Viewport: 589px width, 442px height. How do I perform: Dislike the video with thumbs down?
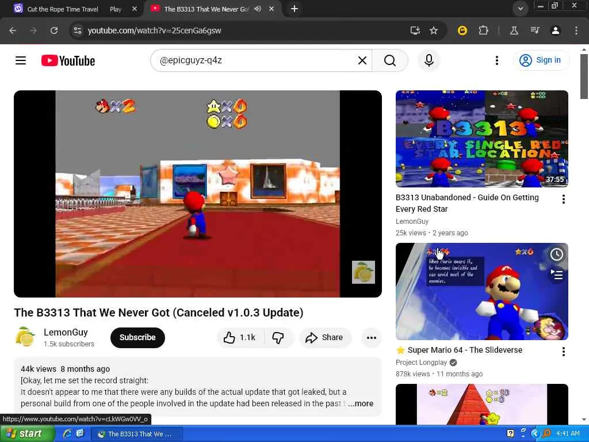pyautogui.click(x=278, y=337)
